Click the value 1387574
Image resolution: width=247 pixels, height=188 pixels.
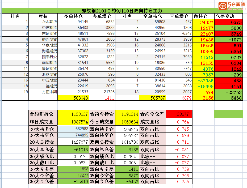point(73,122)
